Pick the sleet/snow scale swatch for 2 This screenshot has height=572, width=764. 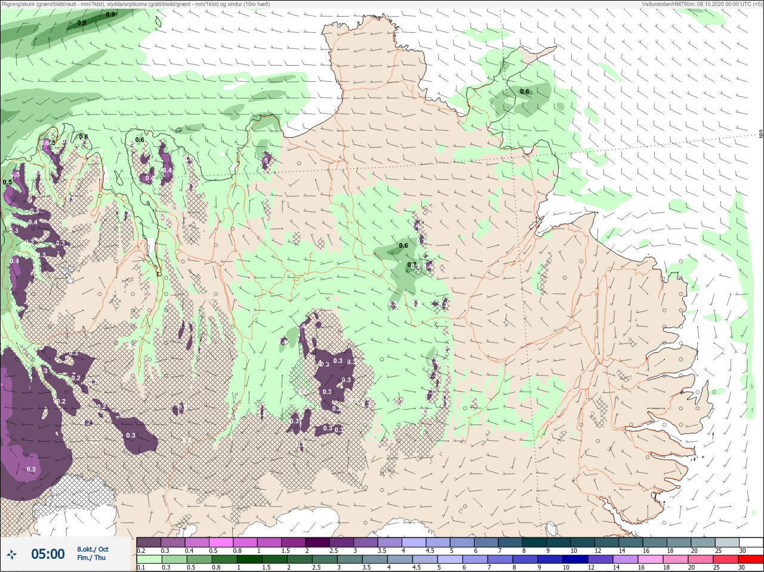[318, 542]
